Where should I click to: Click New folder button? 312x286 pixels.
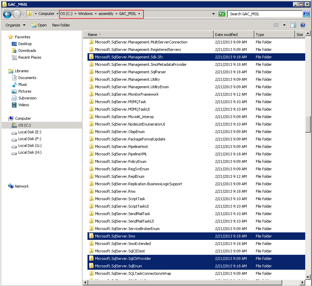pos(61,25)
